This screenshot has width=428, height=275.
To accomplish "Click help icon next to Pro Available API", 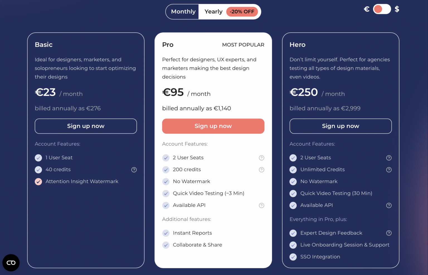I will pos(261,205).
